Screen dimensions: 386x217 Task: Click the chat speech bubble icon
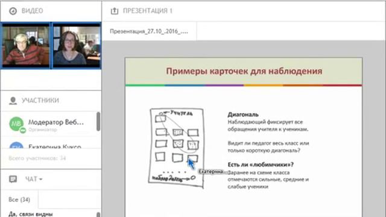13,179
